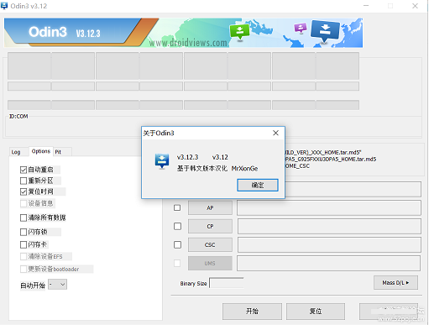Click the Odin3 icon in the title bar
Screen dimensions: 429x325
pos(4,6)
